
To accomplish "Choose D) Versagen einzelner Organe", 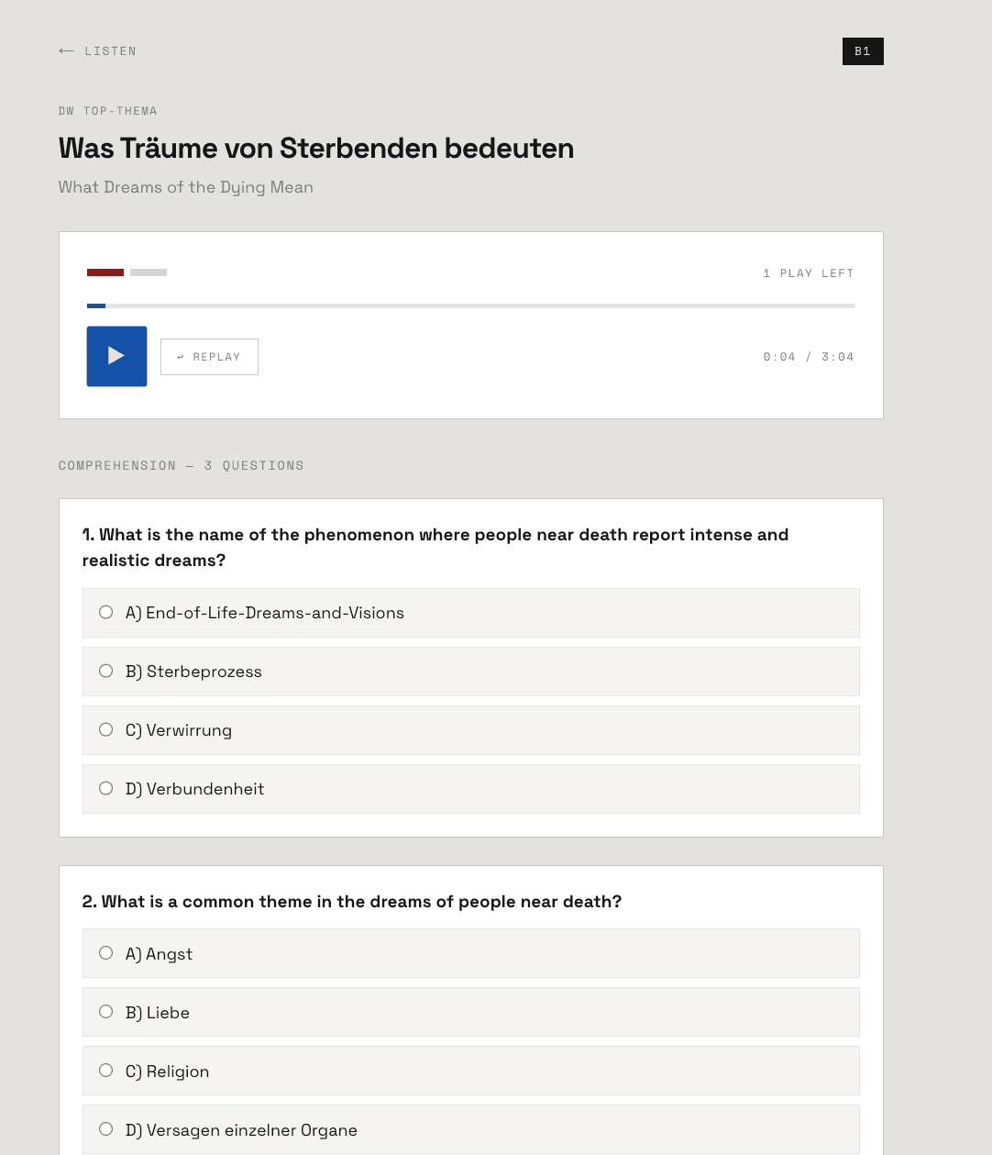I will [x=471, y=1129].
